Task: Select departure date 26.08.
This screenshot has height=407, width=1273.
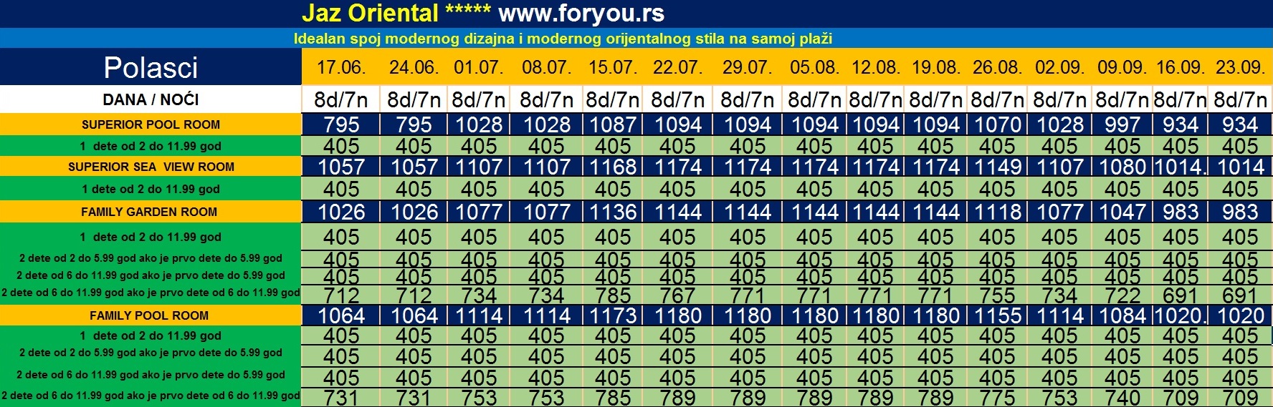Action: [x=996, y=67]
